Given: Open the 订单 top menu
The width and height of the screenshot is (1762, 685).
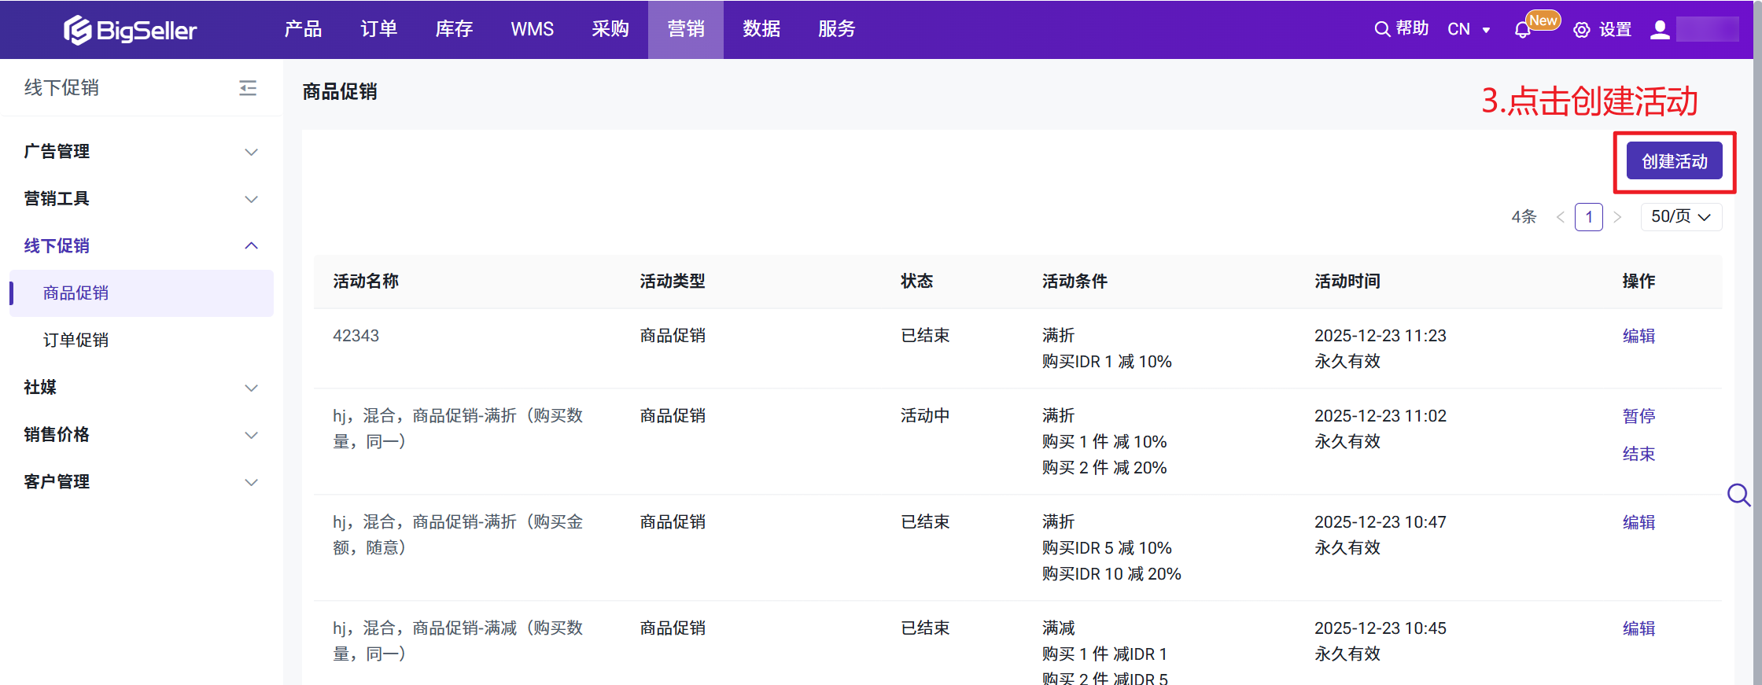Looking at the screenshot, I should [378, 29].
